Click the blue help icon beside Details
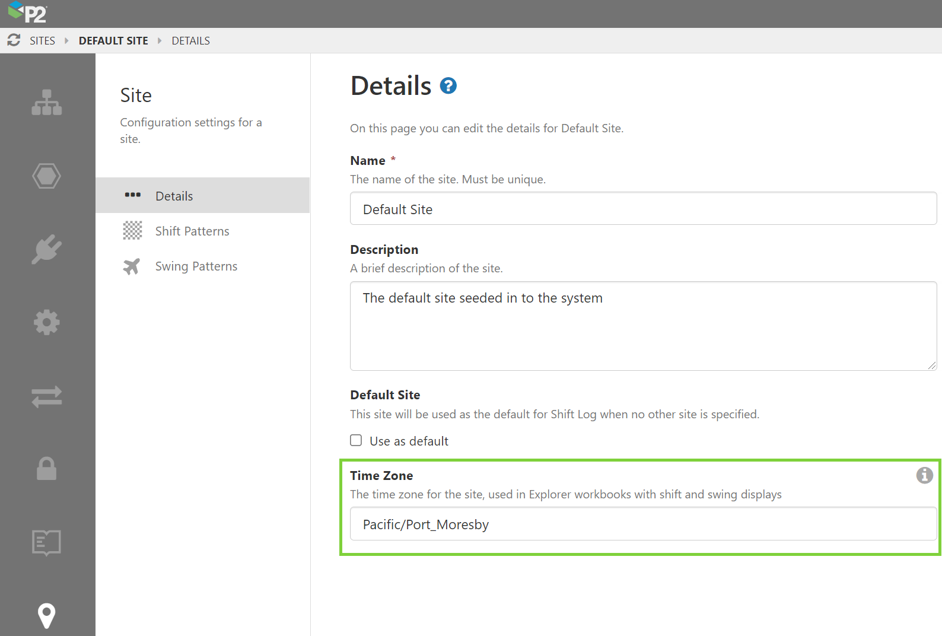 click(x=448, y=86)
